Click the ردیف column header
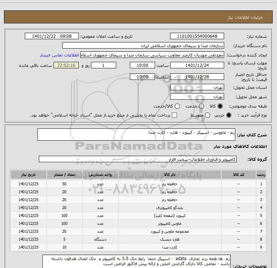This screenshot has height=268, width=277. point(261,174)
